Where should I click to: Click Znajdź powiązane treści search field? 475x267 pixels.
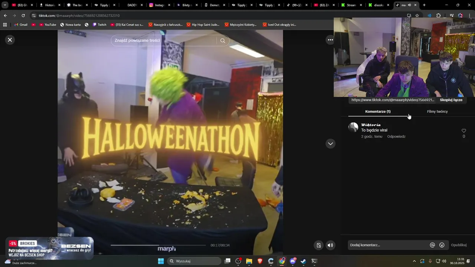163,40
